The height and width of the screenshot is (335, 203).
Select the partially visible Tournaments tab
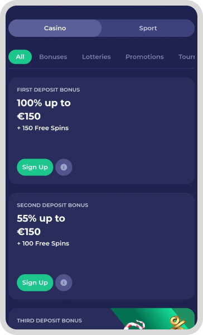tap(187, 57)
